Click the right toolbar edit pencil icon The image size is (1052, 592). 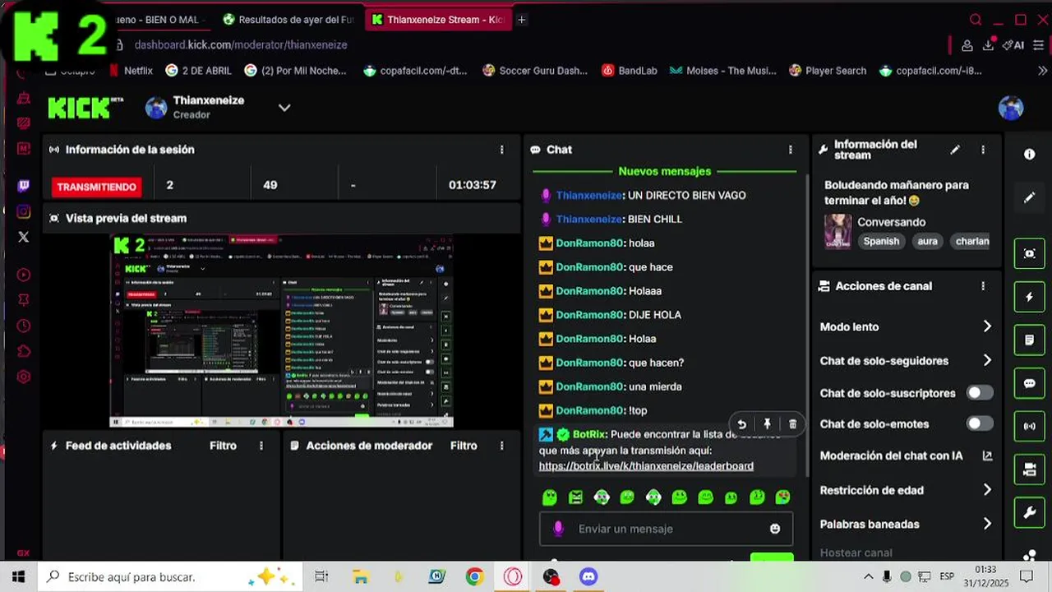coord(1029,198)
